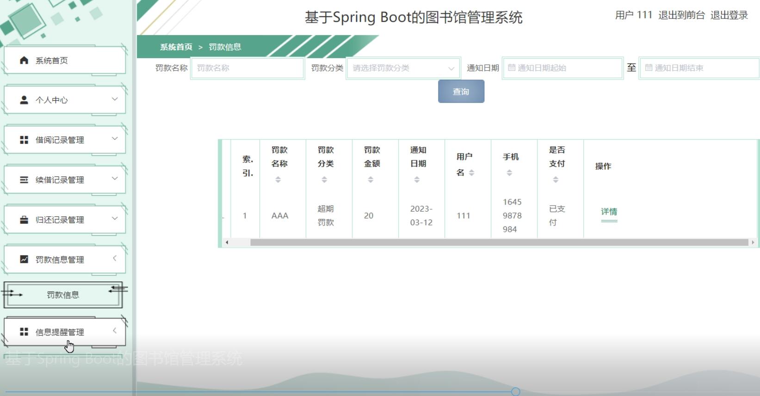Focus 通知日期结束 date field

point(699,68)
